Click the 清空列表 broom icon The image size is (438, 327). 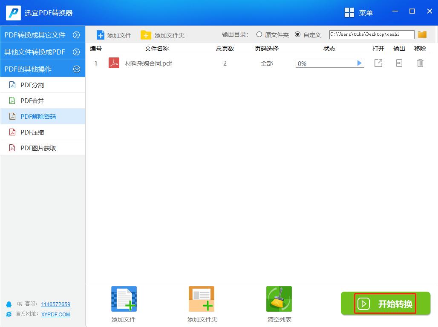tap(279, 298)
